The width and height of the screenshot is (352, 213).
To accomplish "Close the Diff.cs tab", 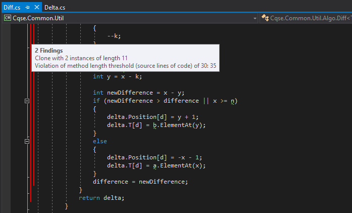I will [37, 8].
